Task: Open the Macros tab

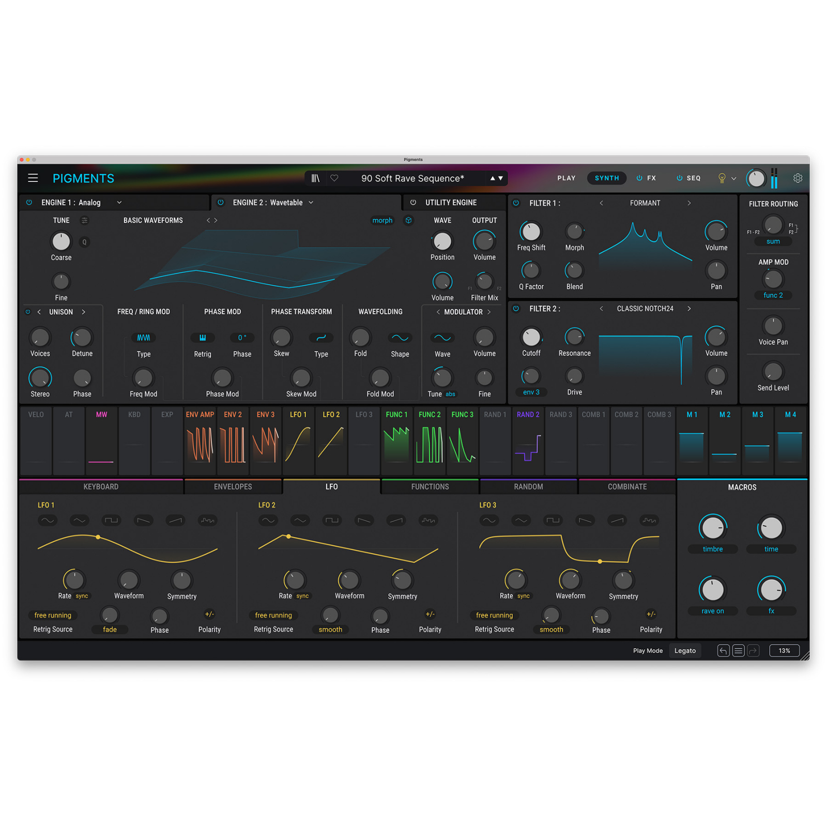Action: coord(742,487)
